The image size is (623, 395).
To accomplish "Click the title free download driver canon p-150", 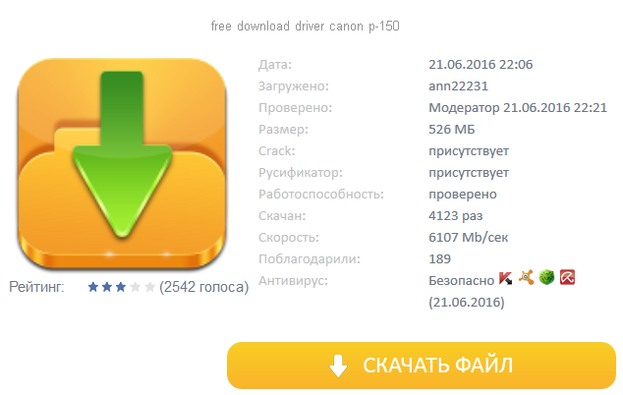I will [306, 27].
